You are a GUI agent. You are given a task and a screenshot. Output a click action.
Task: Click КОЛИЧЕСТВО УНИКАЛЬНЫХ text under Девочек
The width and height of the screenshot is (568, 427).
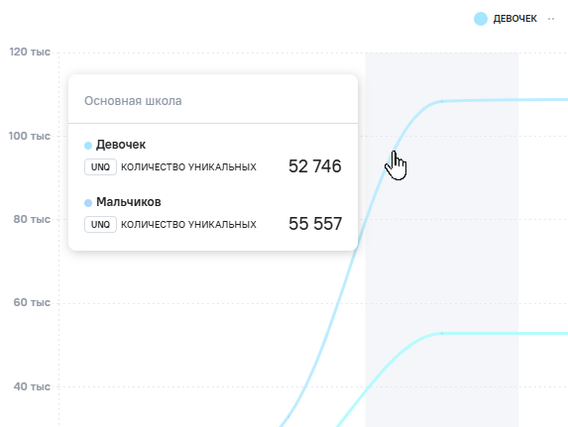point(188,167)
